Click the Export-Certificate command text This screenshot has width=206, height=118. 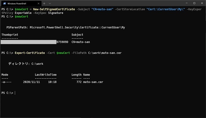click(30, 53)
